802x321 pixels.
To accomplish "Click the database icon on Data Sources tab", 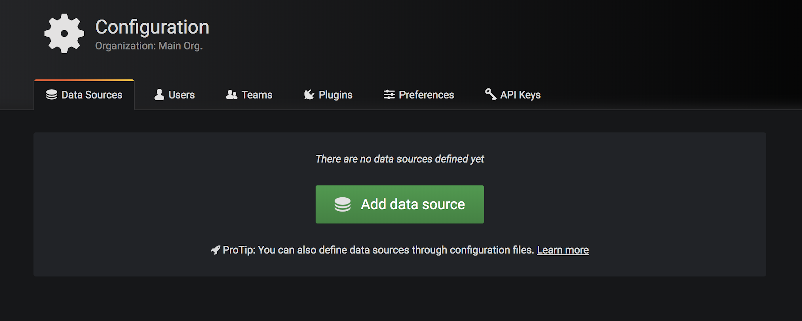I will click(x=51, y=95).
